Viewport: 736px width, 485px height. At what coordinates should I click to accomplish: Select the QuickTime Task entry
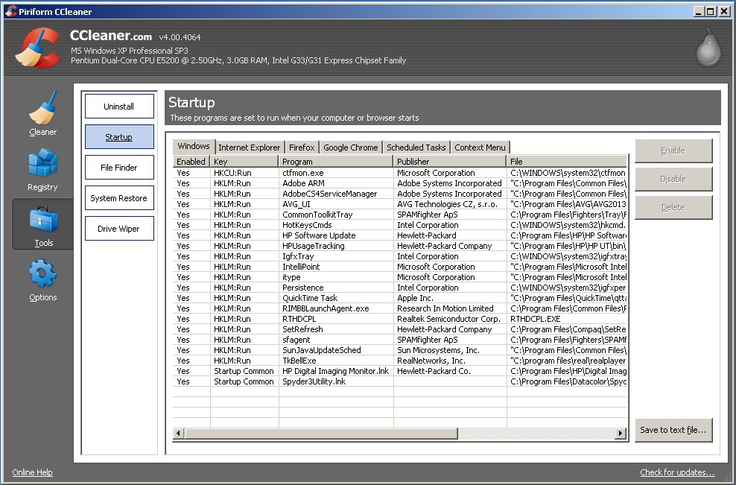(400, 298)
